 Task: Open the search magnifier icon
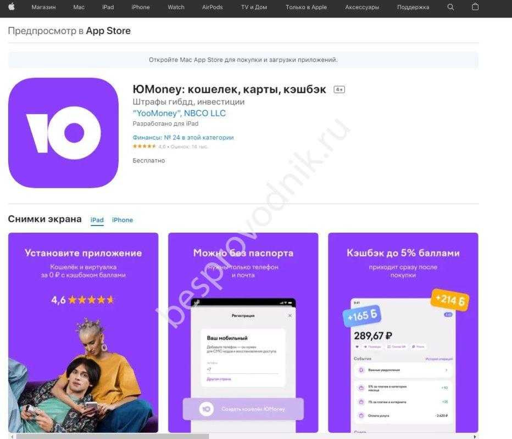coord(450,7)
